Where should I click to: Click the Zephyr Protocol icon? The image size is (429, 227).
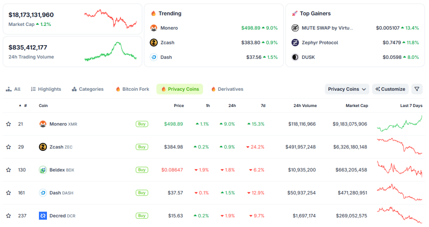click(x=295, y=43)
